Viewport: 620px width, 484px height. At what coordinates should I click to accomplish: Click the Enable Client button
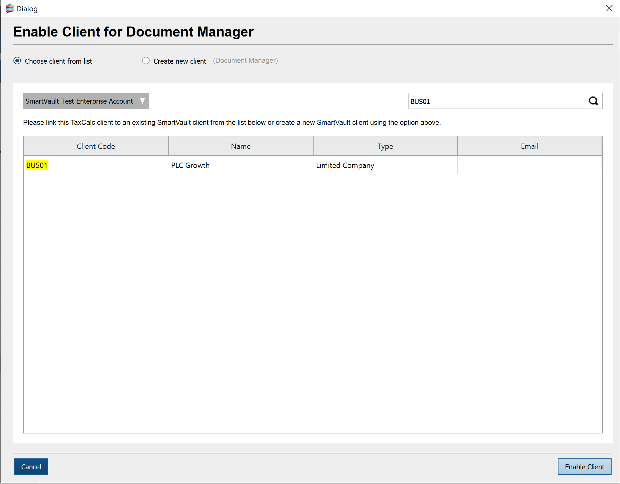[x=584, y=467]
